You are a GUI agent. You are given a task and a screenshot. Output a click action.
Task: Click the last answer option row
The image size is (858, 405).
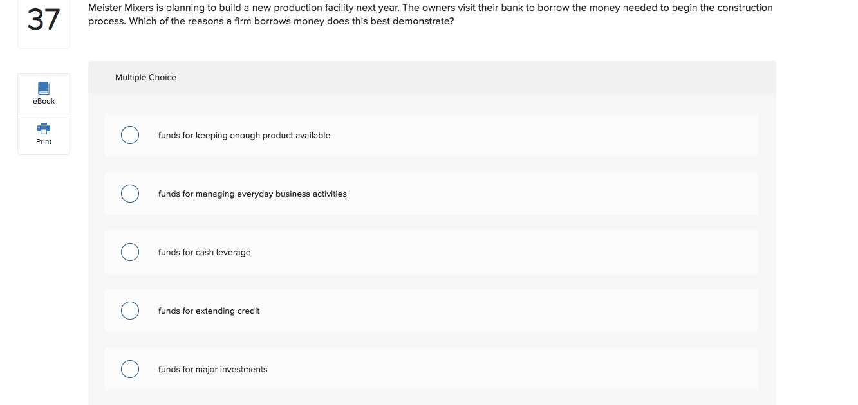(x=431, y=369)
